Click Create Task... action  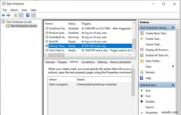153,39
